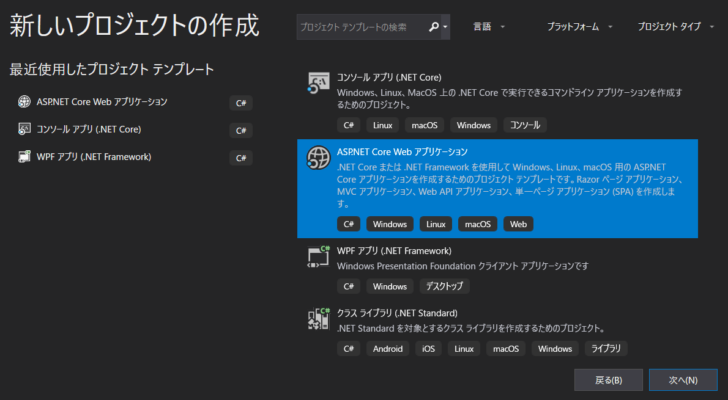Open the search options dropdown arrow
Viewport: 728px width, 400px height.
445,27
